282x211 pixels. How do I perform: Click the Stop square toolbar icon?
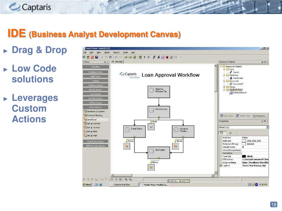[148, 57]
